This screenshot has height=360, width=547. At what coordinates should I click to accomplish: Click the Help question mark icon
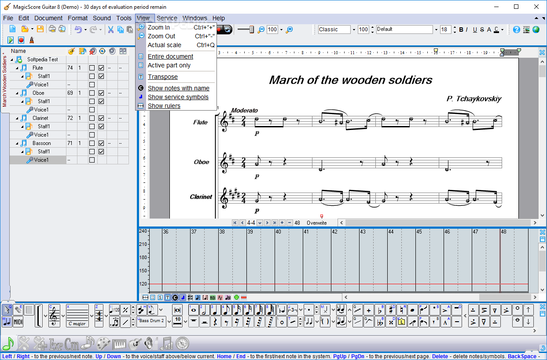point(516,30)
